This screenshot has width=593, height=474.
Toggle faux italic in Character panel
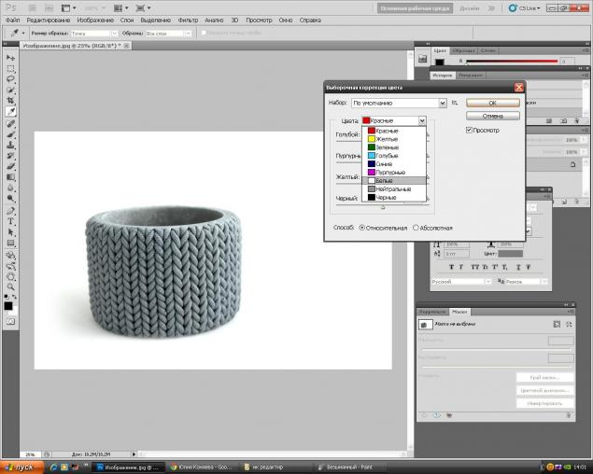coord(461,267)
